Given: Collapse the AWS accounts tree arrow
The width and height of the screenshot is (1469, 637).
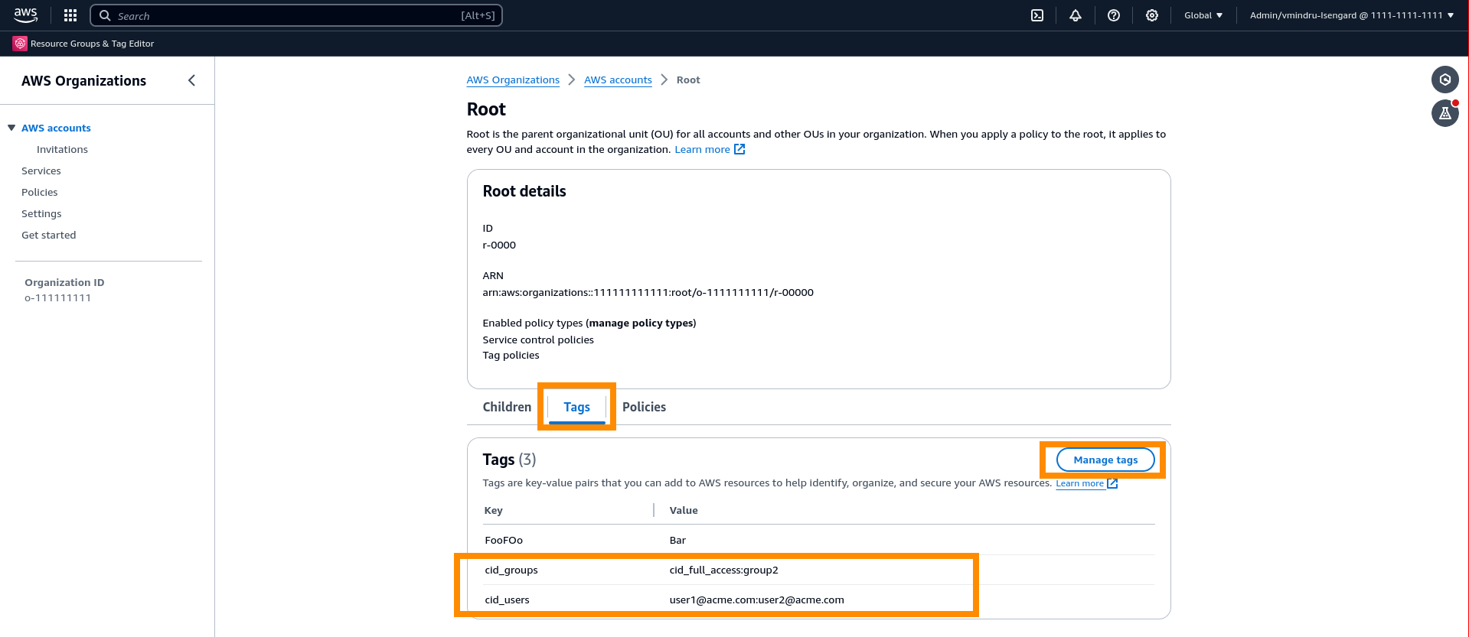Looking at the screenshot, I should 11,128.
